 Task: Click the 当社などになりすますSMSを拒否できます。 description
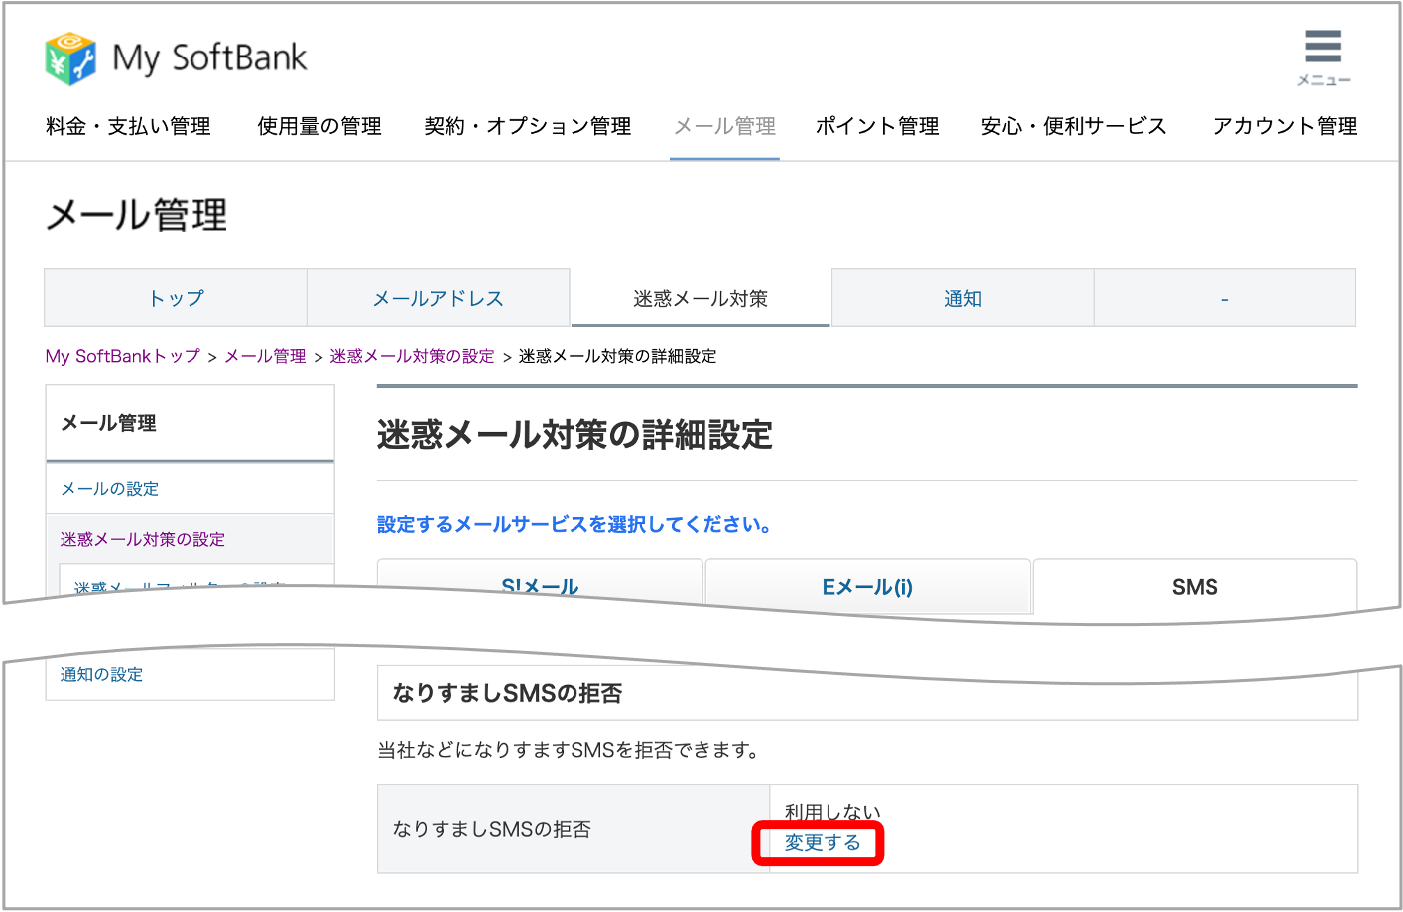pos(570,750)
